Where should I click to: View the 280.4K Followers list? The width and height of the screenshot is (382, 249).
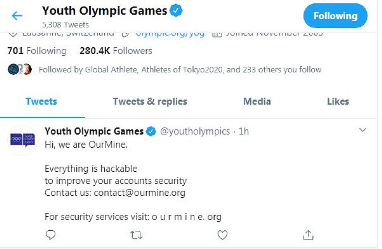coord(116,51)
